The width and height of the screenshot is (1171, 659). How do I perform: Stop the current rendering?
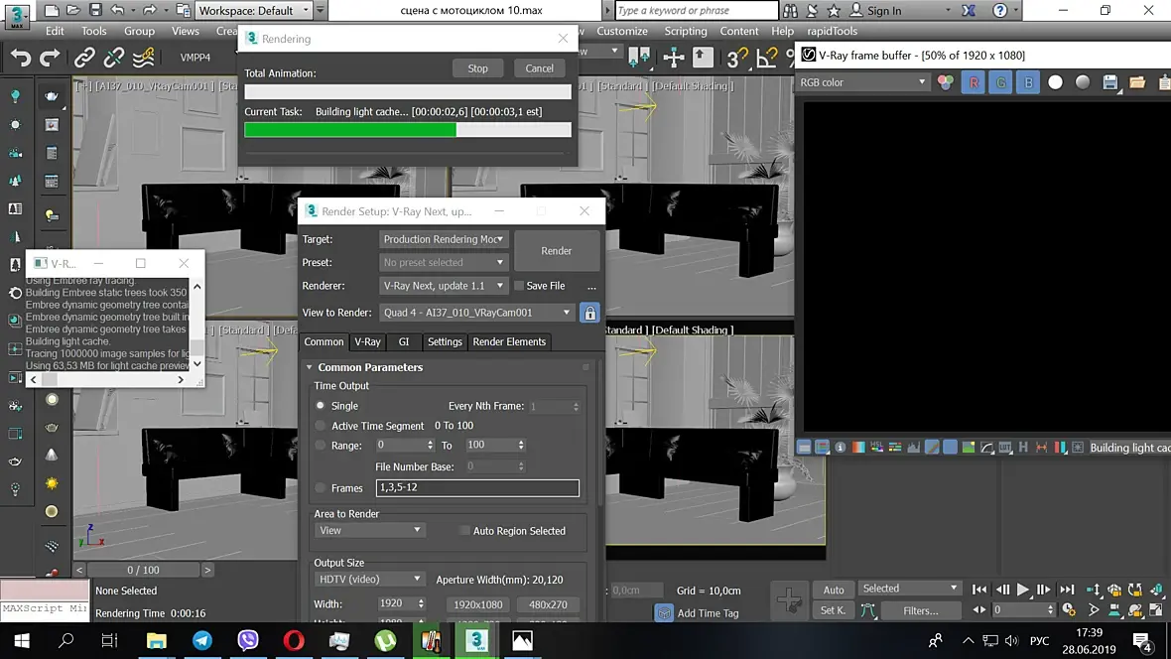(x=478, y=68)
